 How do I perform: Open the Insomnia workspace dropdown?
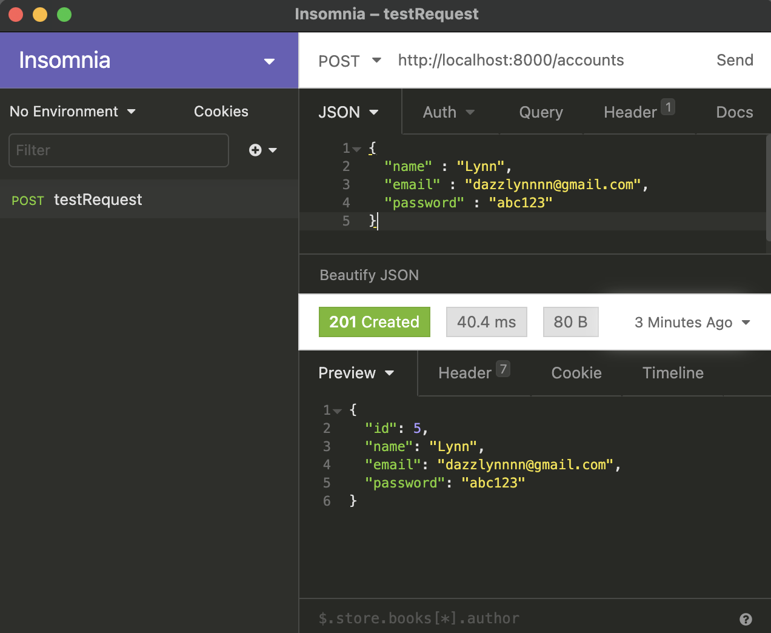point(149,61)
